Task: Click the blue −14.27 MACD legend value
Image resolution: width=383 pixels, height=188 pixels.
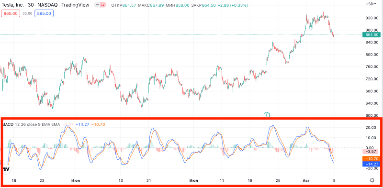Action: (x=82, y=124)
